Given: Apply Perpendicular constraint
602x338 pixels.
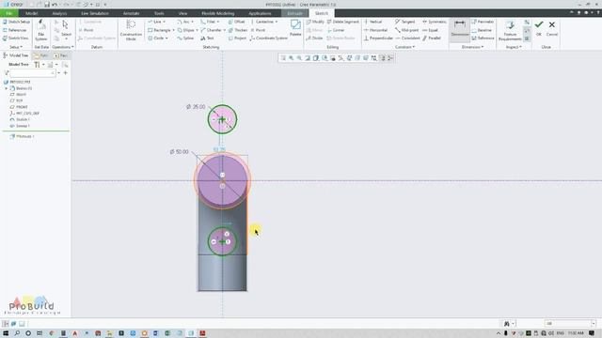Looking at the screenshot, I should click(x=378, y=38).
